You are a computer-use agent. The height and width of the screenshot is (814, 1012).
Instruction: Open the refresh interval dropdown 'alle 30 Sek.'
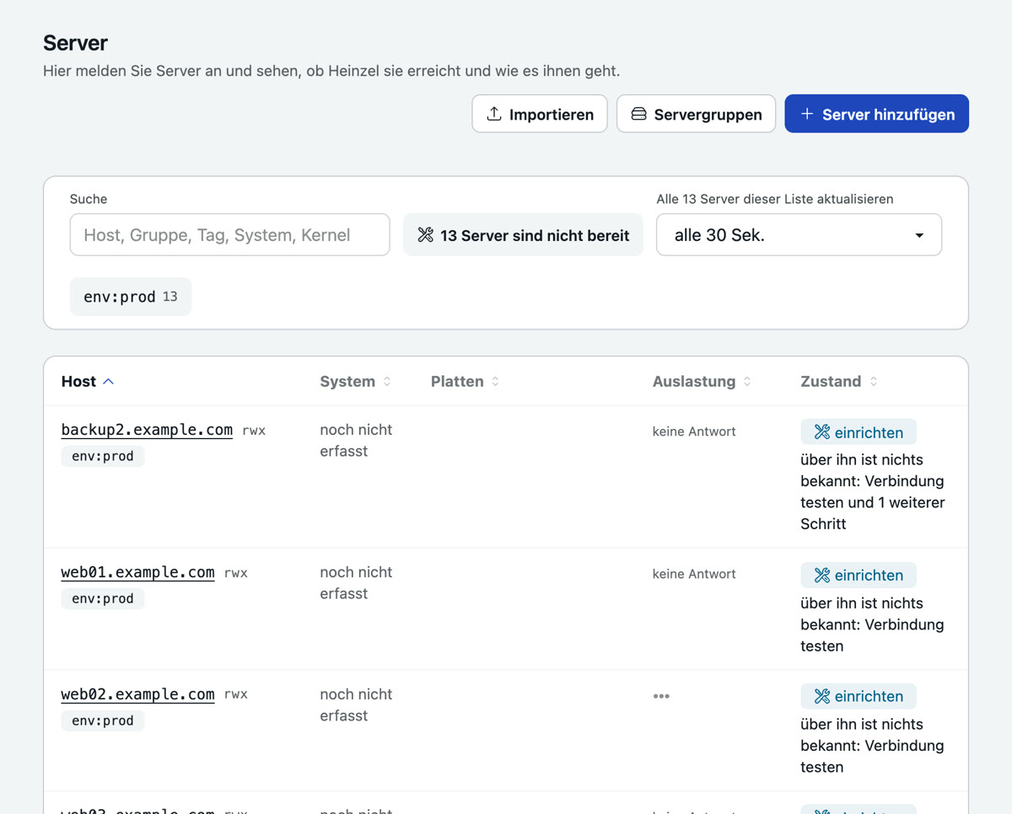click(x=799, y=235)
